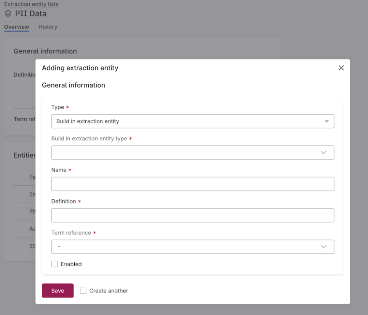Click the 'Name' field label

tap(59, 170)
